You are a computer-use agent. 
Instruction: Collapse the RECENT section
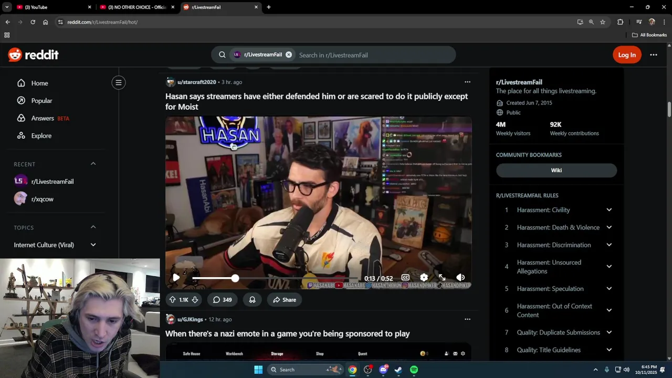pyautogui.click(x=93, y=164)
